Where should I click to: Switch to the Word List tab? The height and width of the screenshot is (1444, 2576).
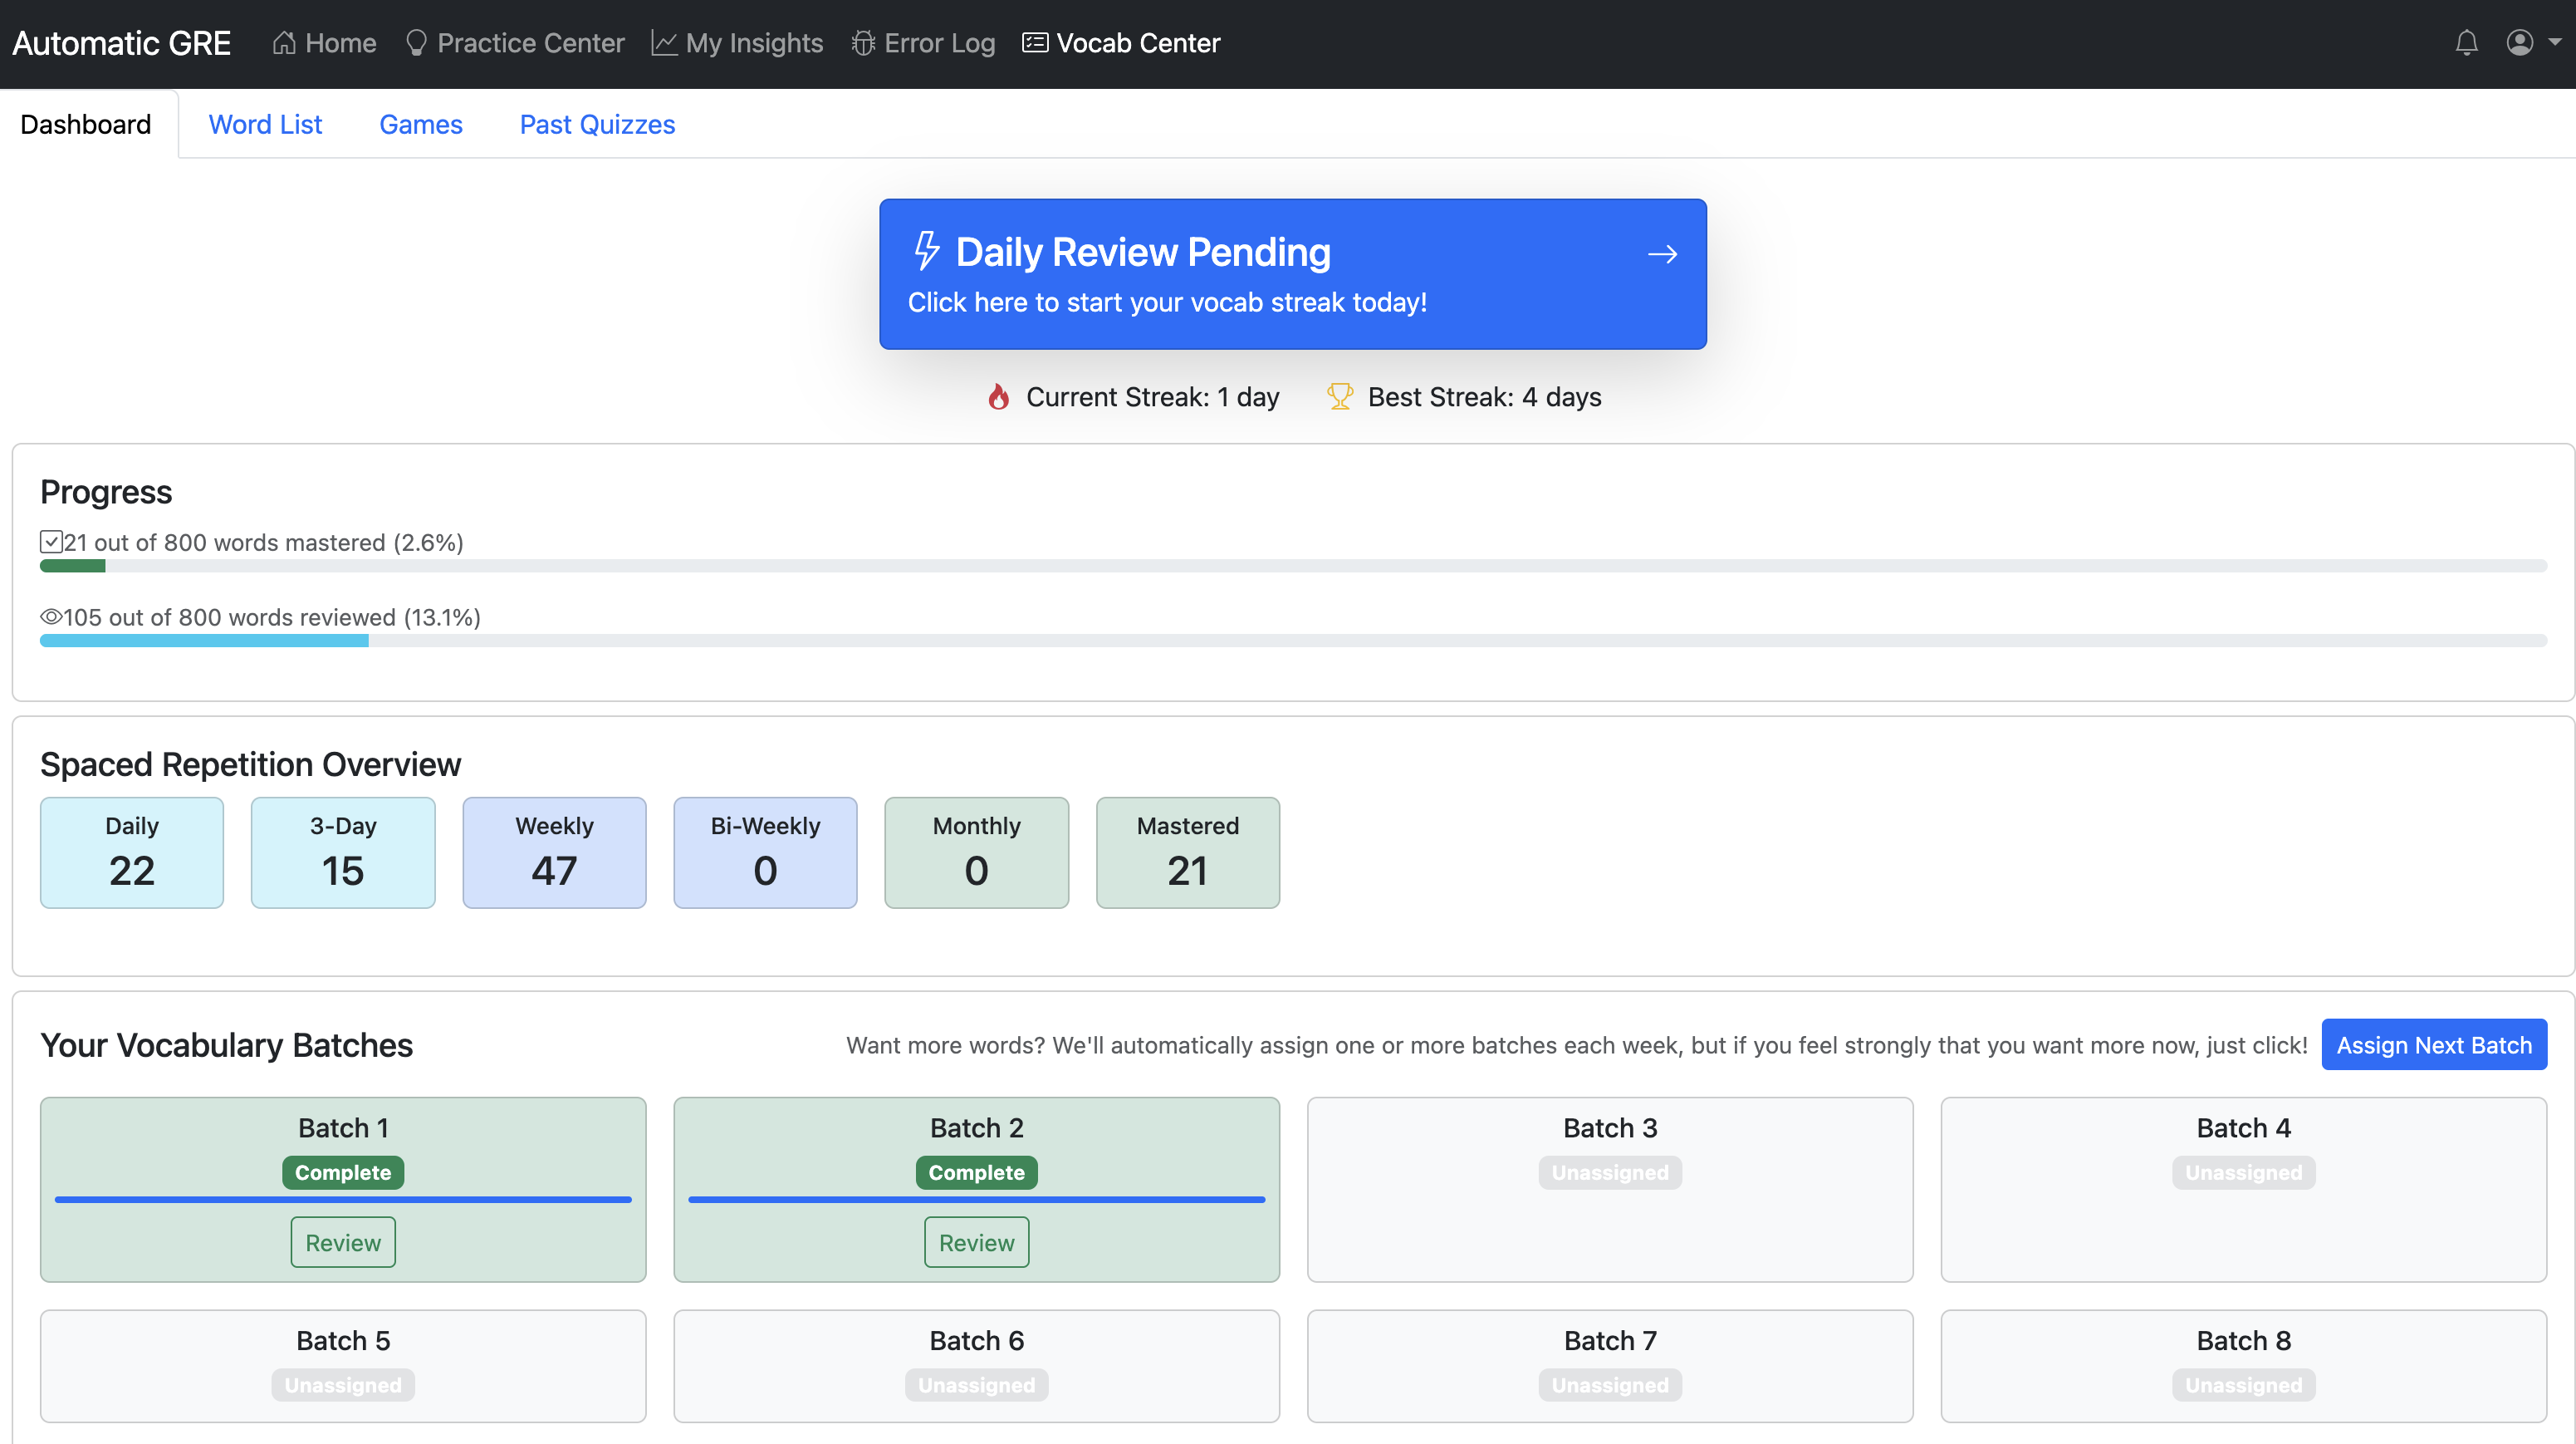(265, 124)
